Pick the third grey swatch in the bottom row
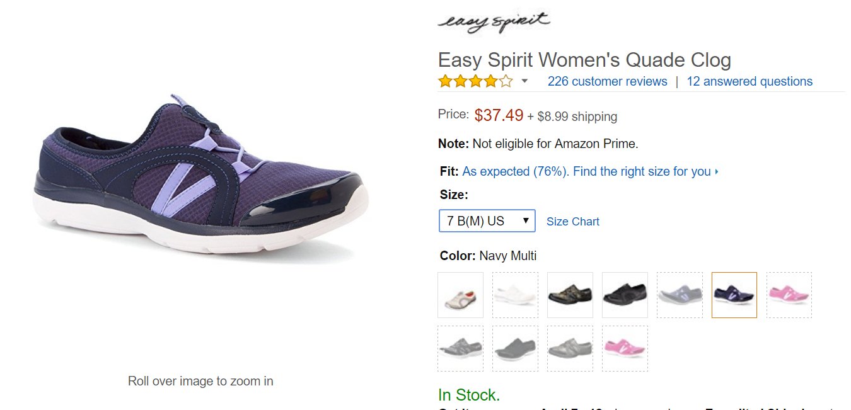 570,348
